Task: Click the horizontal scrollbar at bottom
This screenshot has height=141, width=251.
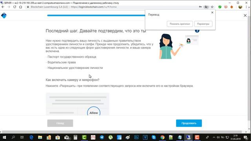Action: pyautogui.click(x=122, y=132)
